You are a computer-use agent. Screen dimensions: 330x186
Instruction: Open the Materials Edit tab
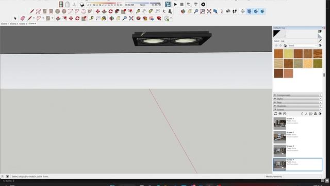pos(283,41)
